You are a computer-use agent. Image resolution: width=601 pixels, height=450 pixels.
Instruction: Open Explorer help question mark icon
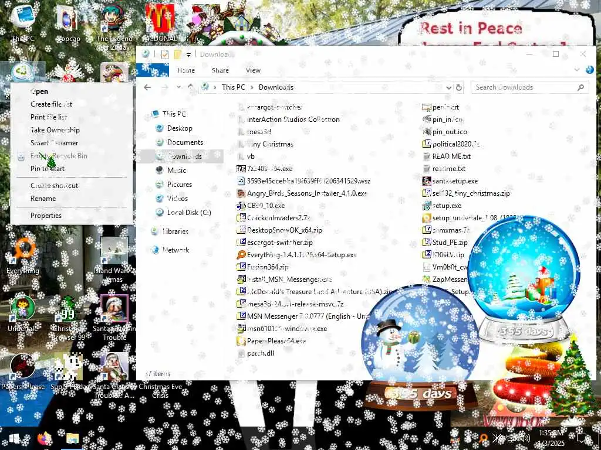(x=589, y=70)
